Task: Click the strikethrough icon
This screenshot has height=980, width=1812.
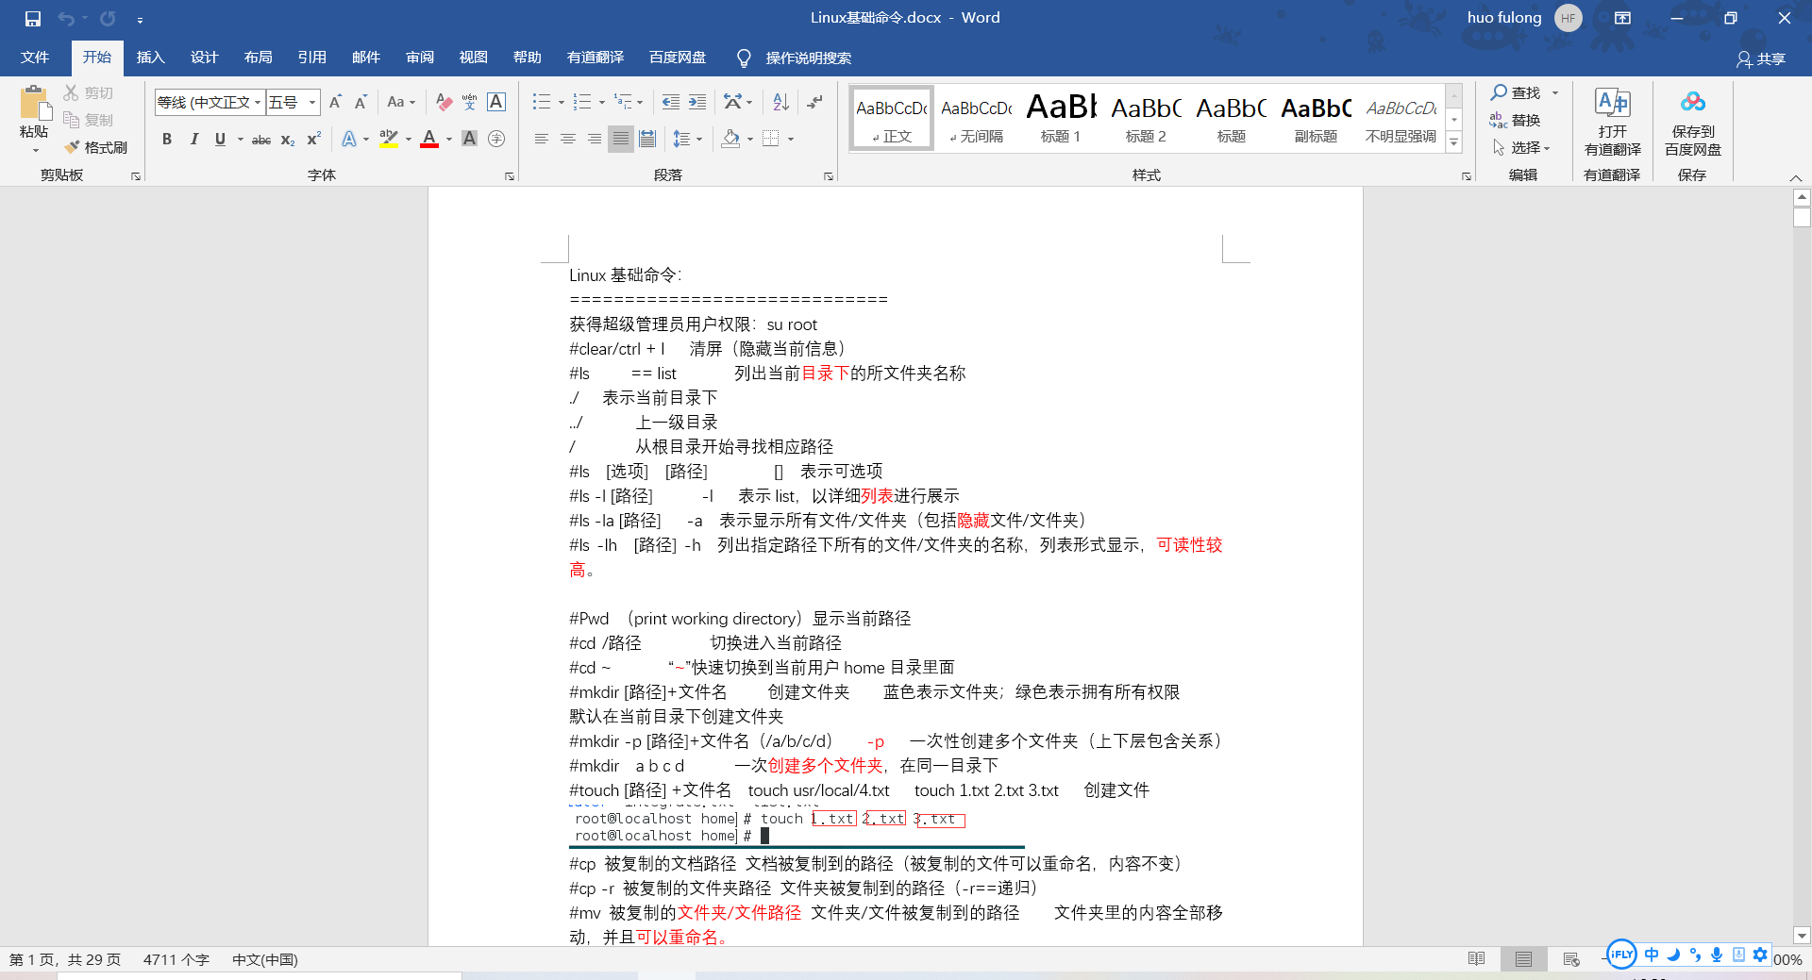Action: click(260, 139)
